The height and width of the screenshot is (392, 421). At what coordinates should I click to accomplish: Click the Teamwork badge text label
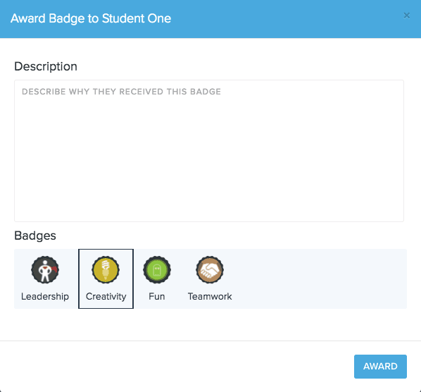pyautogui.click(x=210, y=296)
